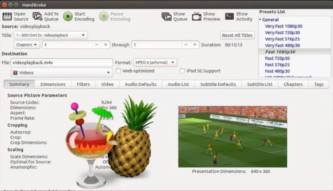Image resolution: width=333 pixels, height=191 pixels.
Task: Click the Duration value 00:15:13
Action: (x=233, y=45)
